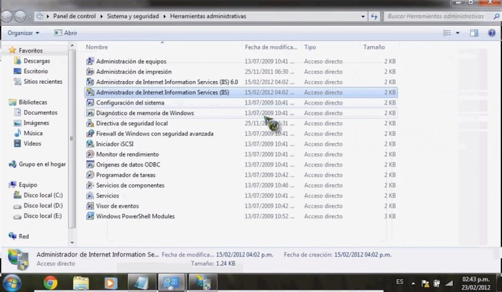Open the Documentos library
The height and width of the screenshot is (292, 502).
pyautogui.click(x=40, y=113)
